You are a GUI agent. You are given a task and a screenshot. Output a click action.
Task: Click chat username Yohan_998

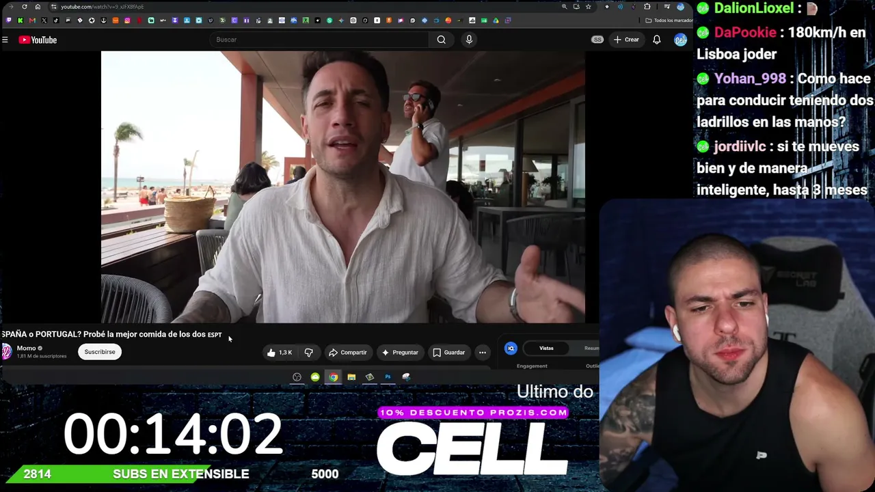pyautogui.click(x=750, y=79)
